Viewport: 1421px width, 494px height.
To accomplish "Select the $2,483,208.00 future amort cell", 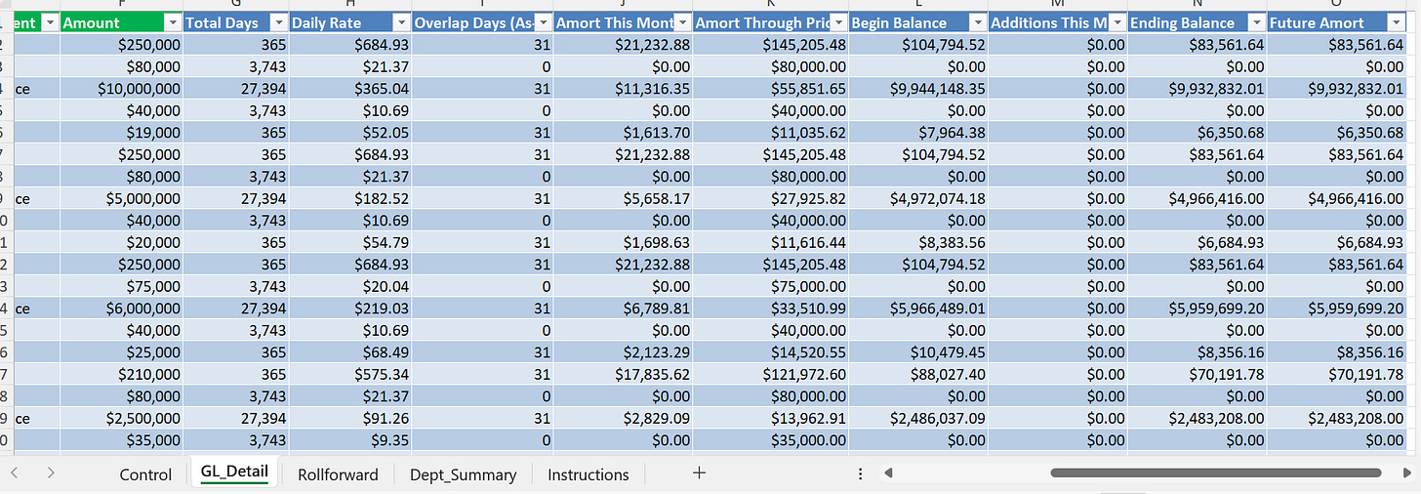I will pos(1337,418).
